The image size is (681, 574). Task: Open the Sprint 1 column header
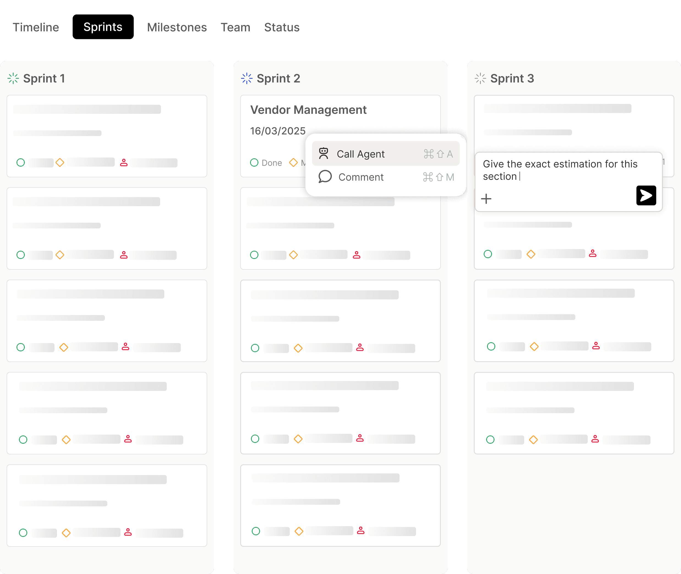coord(44,78)
